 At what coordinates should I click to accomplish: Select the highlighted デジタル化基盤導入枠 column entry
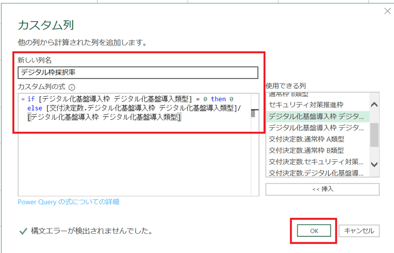tap(316, 116)
